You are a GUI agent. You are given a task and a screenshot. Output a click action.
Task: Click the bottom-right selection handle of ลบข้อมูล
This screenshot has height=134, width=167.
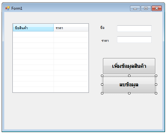[x=156, y=93]
